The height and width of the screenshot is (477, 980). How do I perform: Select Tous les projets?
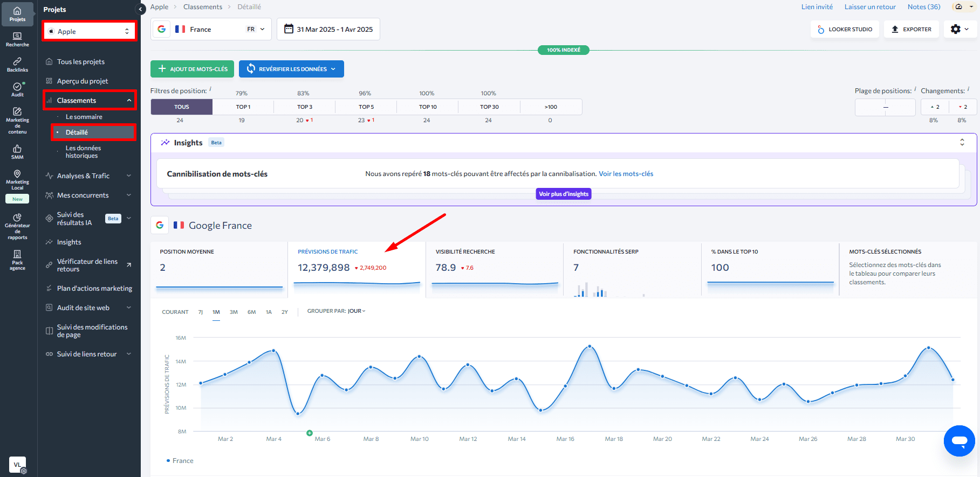pos(81,61)
